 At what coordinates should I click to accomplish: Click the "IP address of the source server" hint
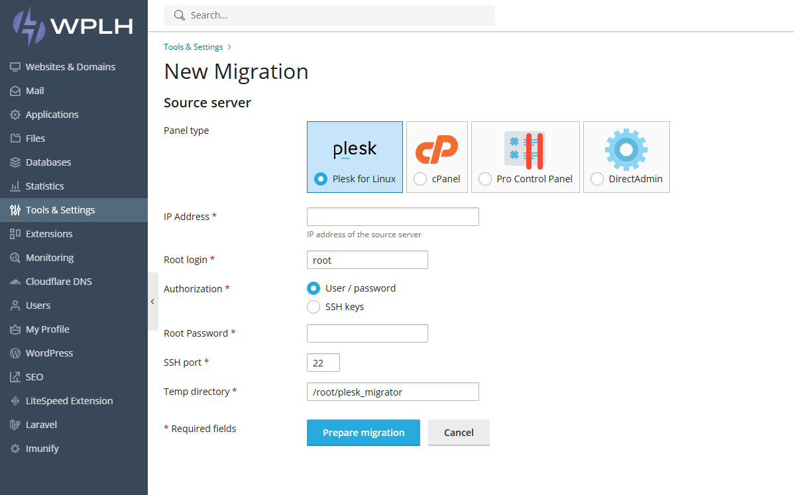364,235
